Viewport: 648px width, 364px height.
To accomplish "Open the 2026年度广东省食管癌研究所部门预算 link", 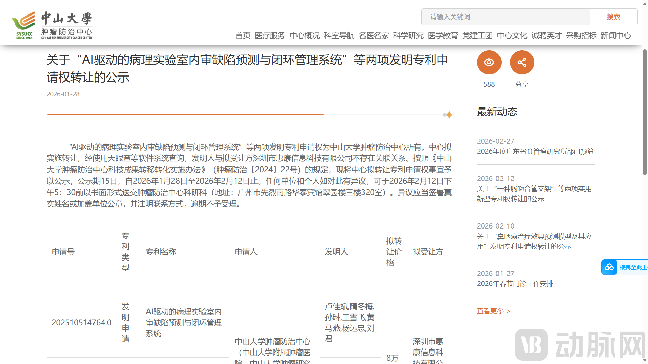I will coord(535,151).
